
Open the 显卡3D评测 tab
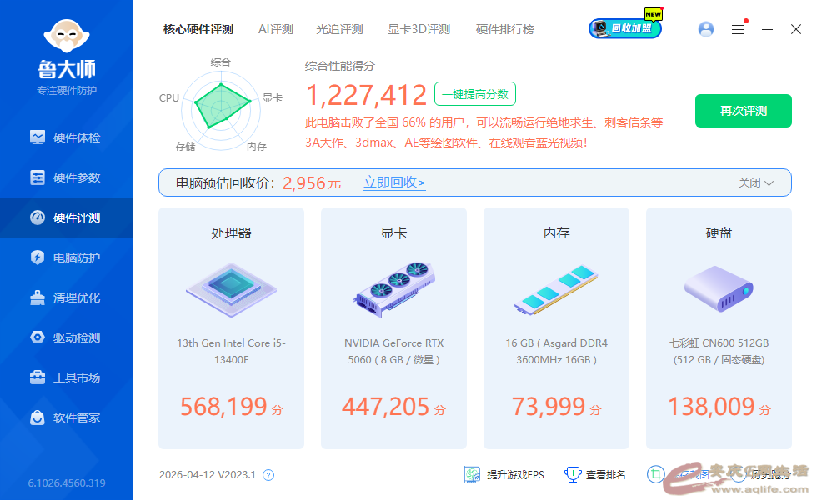[x=419, y=29]
